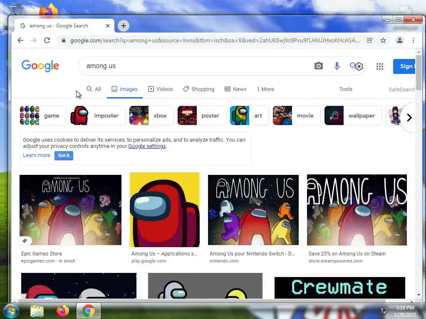This screenshot has width=426, height=319.
Task: Open Chrome three-dot menu
Action: point(413,40)
